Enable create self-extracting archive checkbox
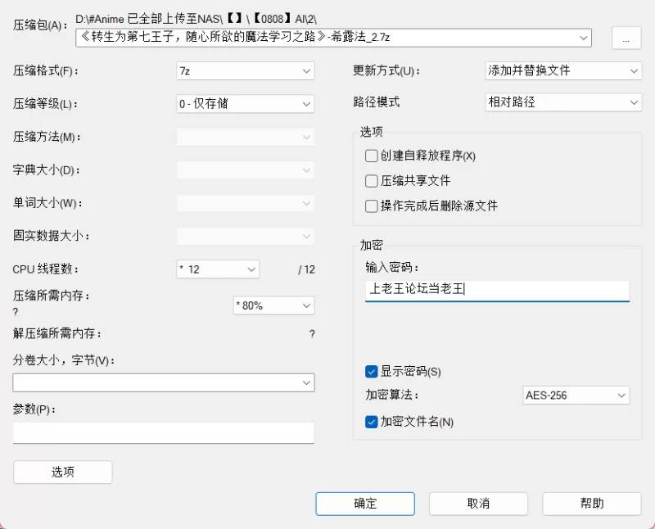 (x=371, y=156)
